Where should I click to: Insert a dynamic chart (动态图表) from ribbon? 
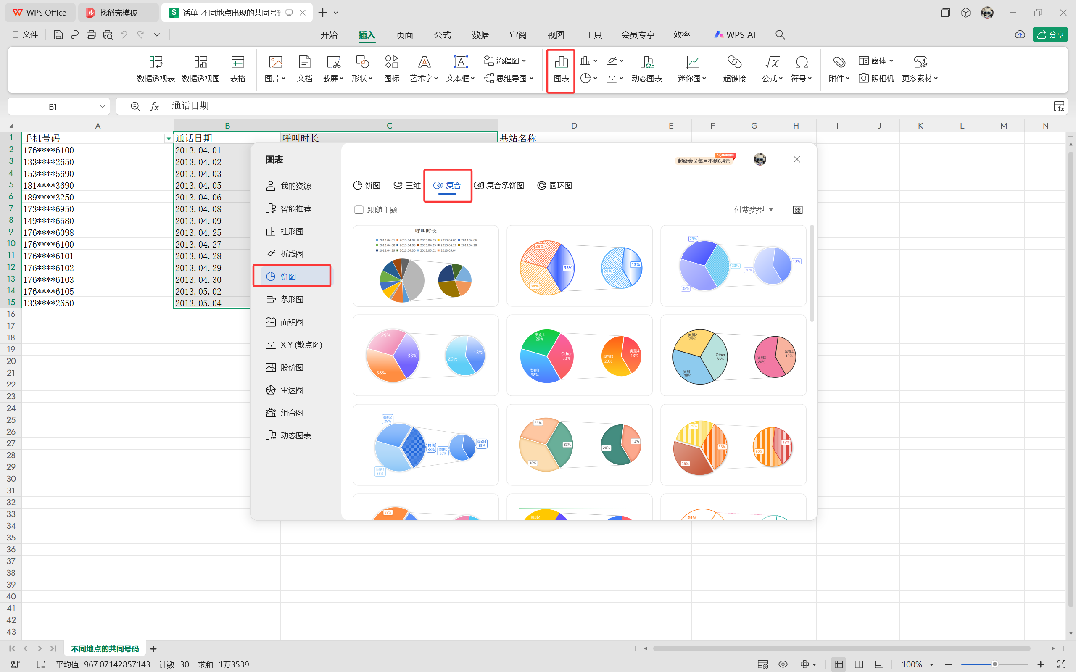point(647,69)
